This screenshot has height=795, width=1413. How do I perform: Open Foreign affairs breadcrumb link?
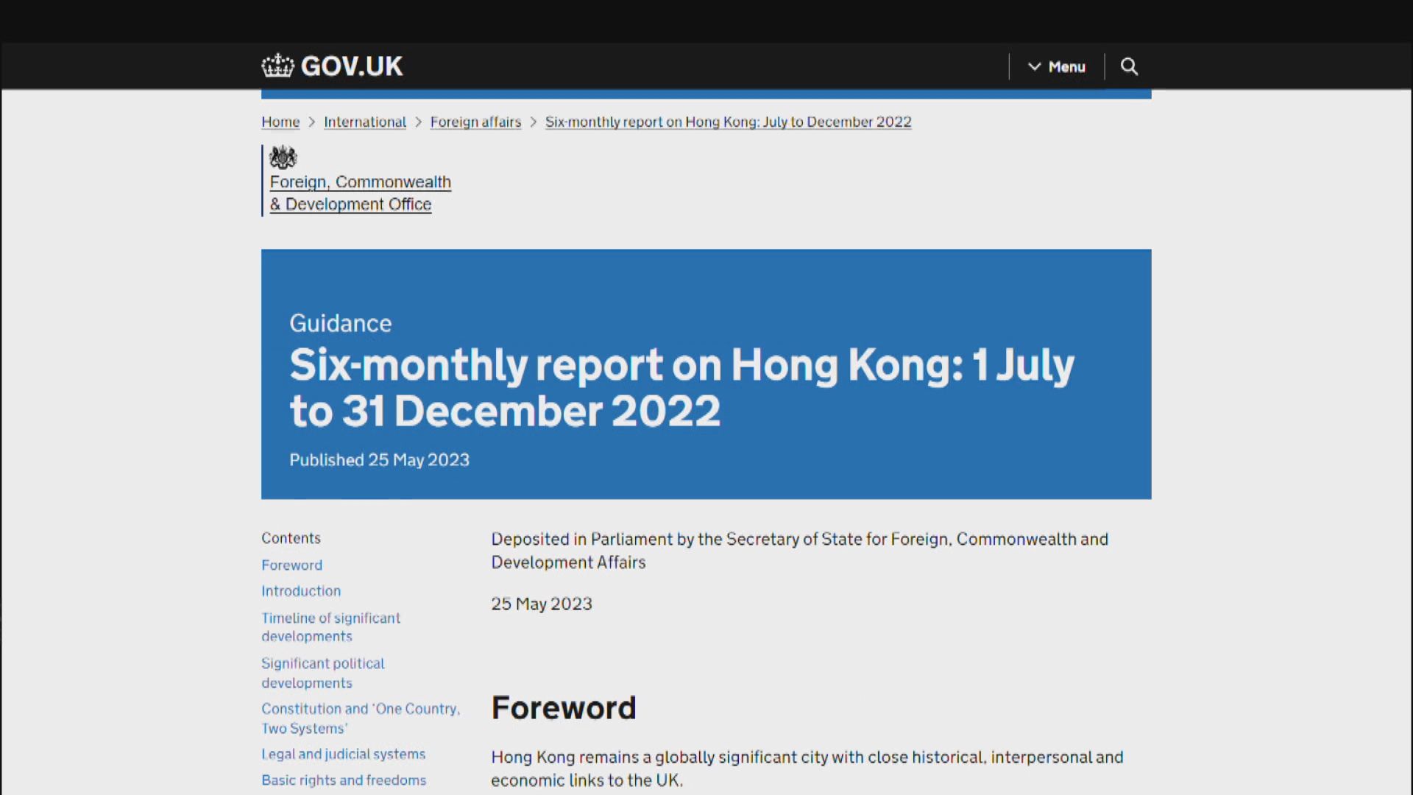475,122
